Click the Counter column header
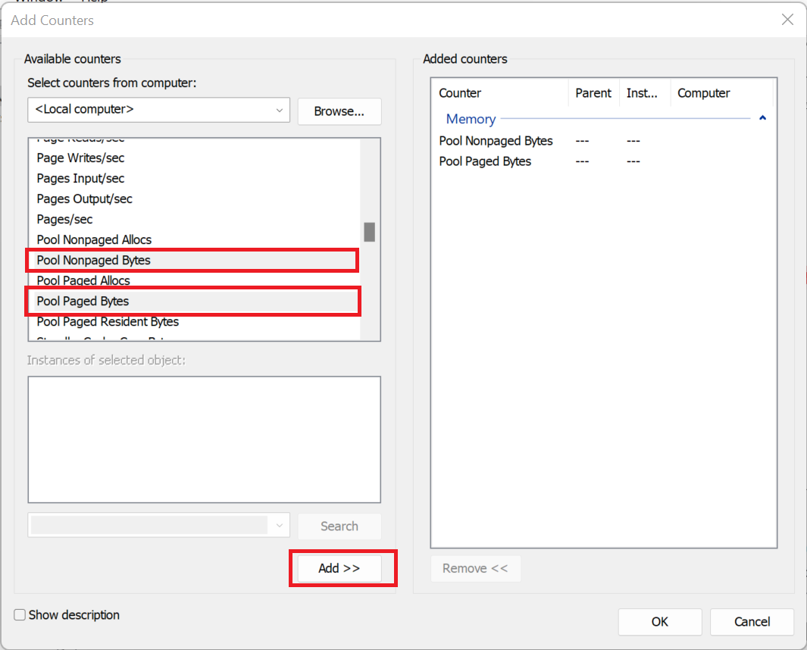This screenshot has width=807, height=650. click(461, 93)
